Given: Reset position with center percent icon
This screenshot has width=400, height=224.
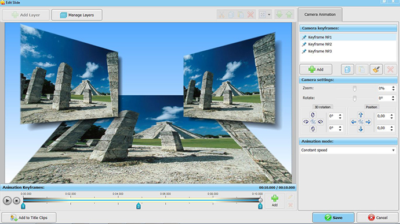Looking at the screenshot, I should click(361, 122).
